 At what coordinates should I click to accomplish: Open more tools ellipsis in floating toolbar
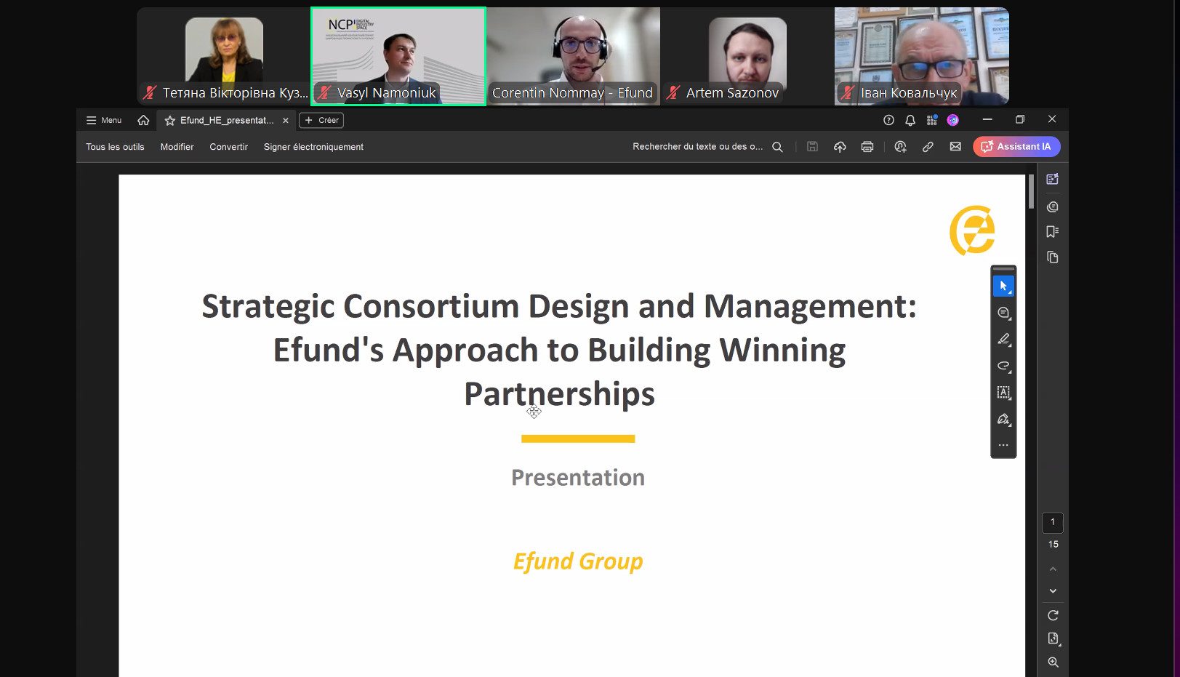1003,445
